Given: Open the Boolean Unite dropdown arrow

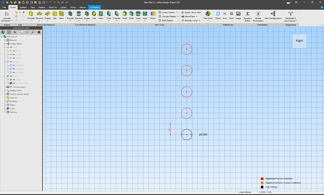Looking at the screenshot, I should click(x=200, y=21).
